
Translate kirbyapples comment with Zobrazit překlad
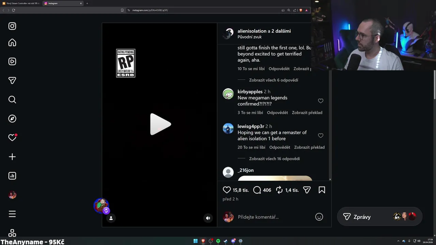tap(307, 113)
